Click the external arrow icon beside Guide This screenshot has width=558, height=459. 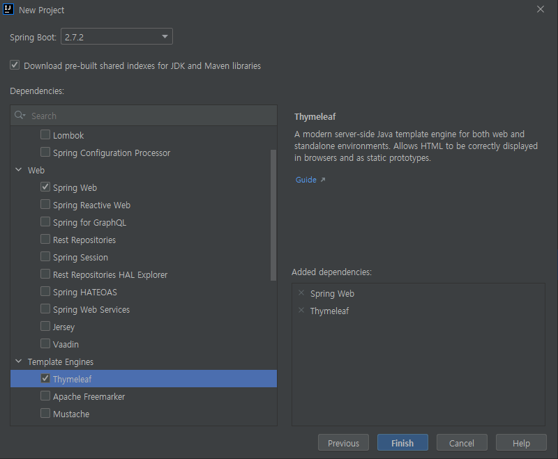[x=323, y=180]
